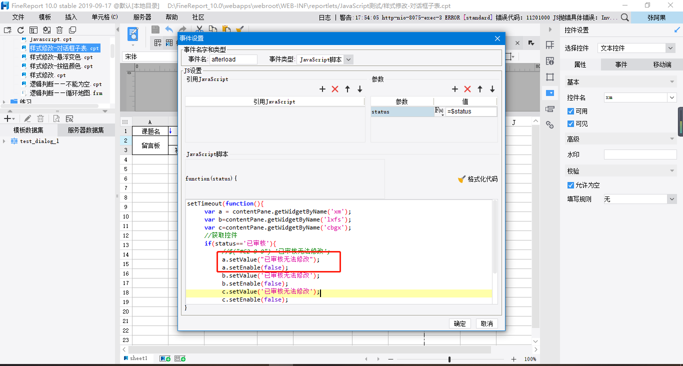Select 样式修改-悬浮变色.cpt in file tree

61,57
